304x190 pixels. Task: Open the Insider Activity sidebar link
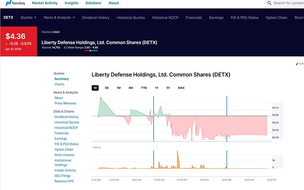coord(65,170)
